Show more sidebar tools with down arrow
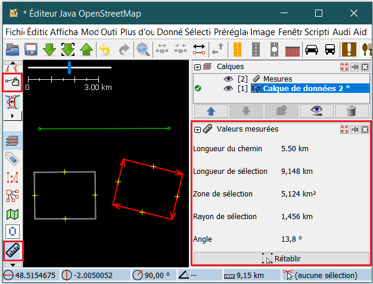The height and width of the screenshot is (284, 373). (x=13, y=265)
